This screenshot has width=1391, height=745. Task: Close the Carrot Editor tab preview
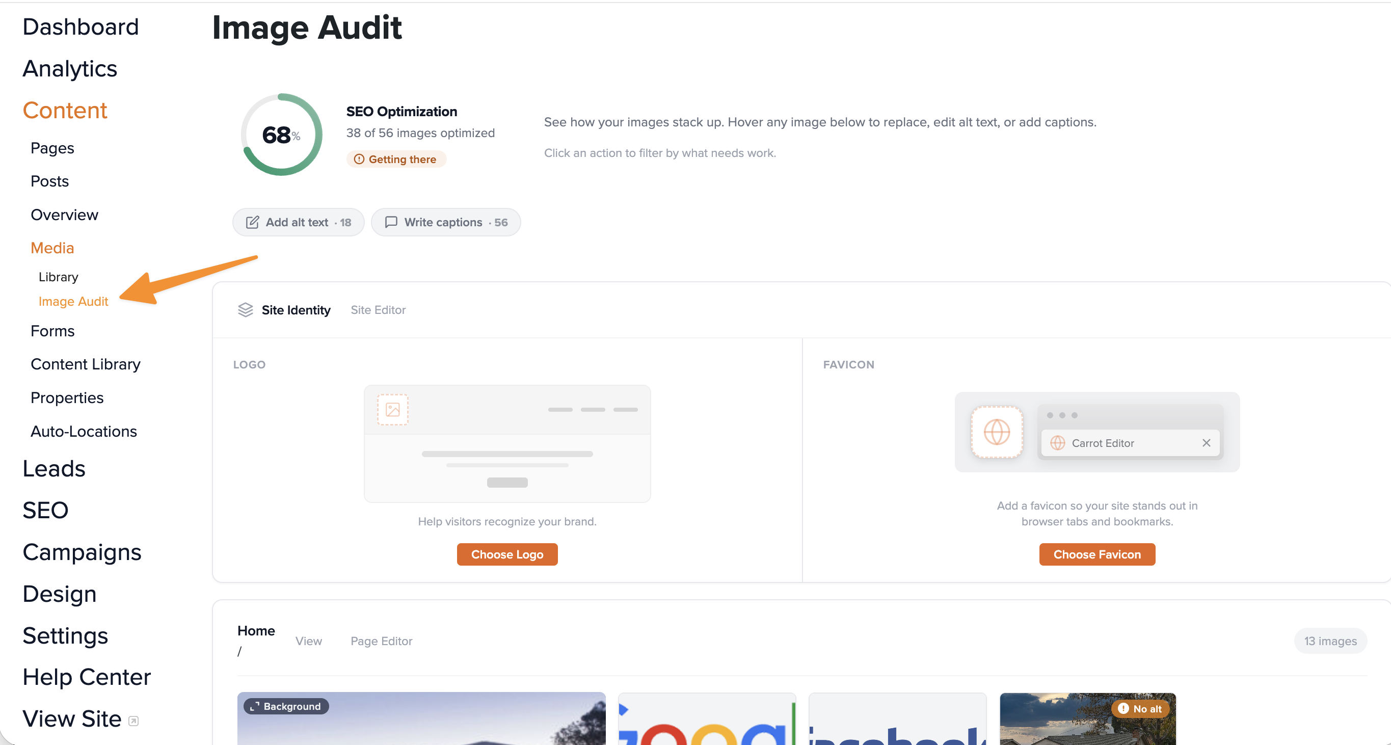click(1207, 443)
